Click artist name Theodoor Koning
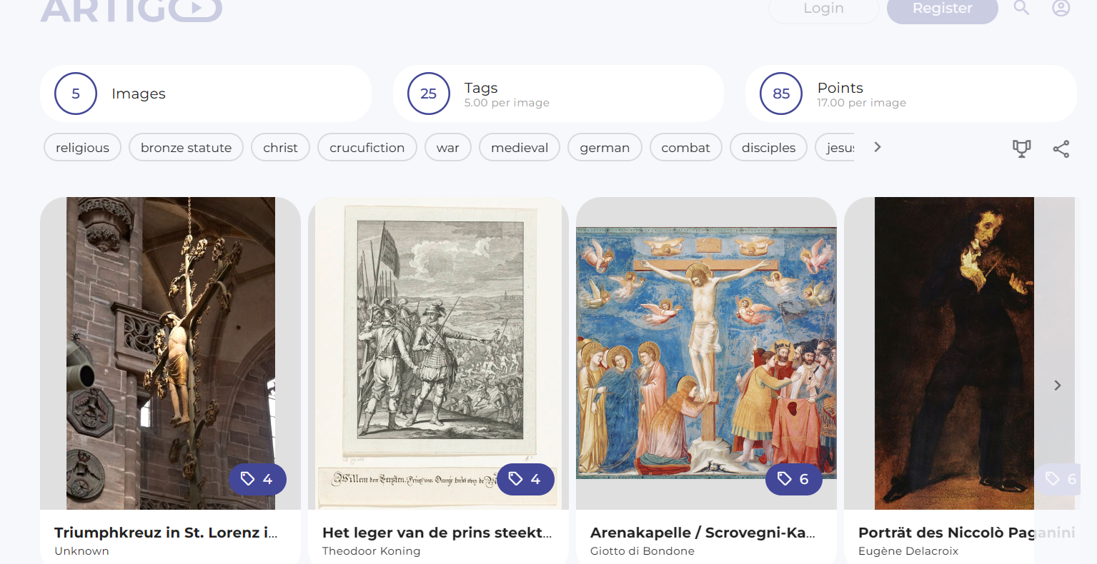1097x564 pixels. point(371,551)
